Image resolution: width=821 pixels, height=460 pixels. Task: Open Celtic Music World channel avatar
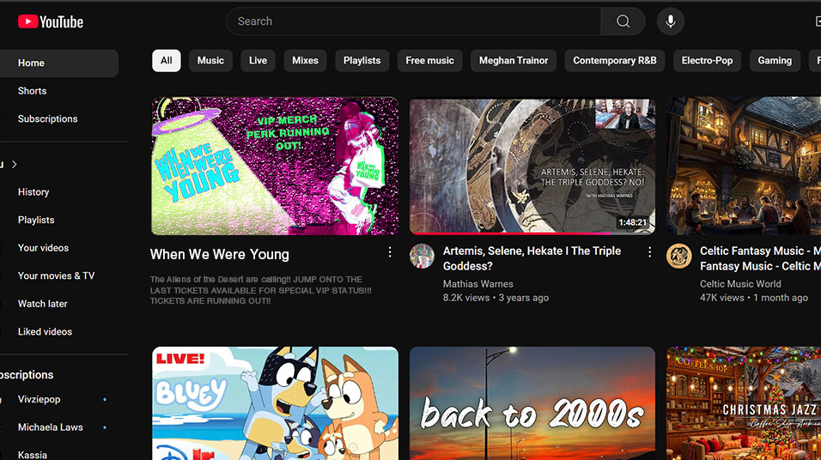click(x=678, y=256)
